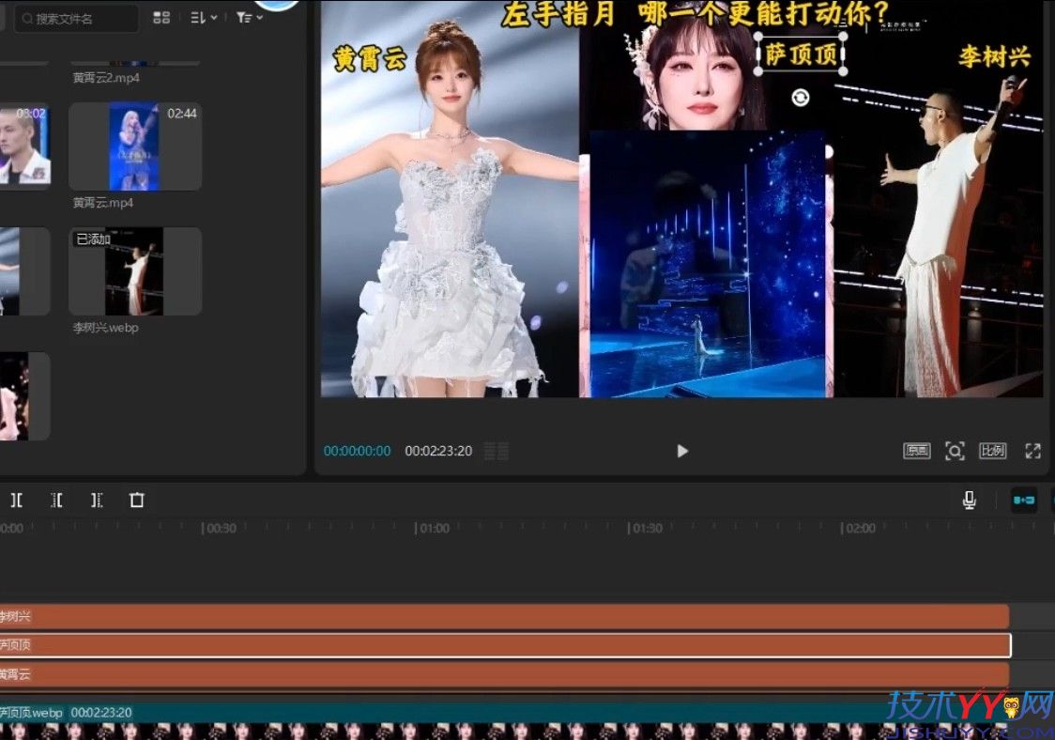Click the 比例 aspect ratio control

994,451
